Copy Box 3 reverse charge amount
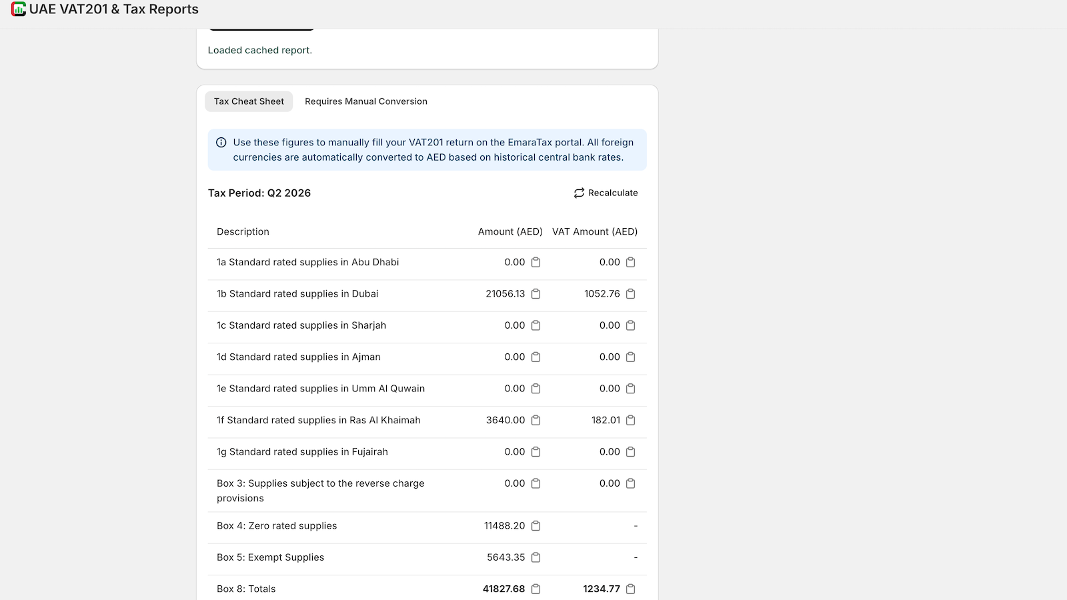The width and height of the screenshot is (1067, 600). pyautogui.click(x=536, y=483)
